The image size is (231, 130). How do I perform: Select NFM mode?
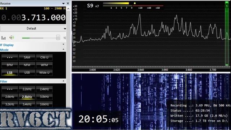tap(27, 65)
